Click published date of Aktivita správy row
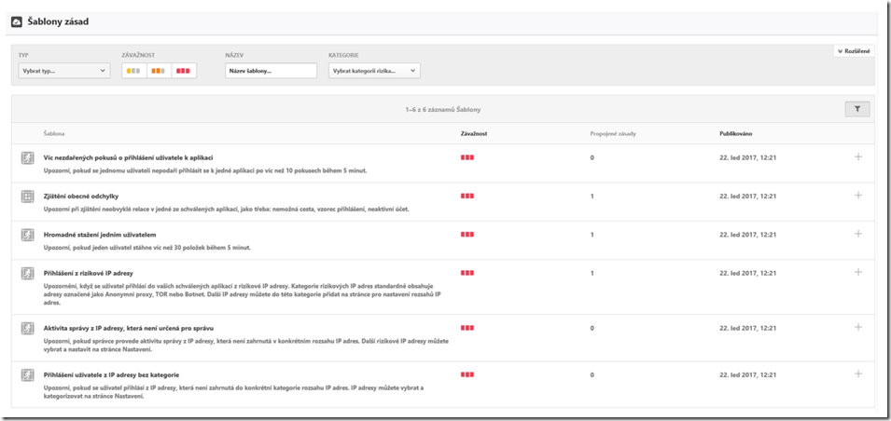This screenshot has height=421, width=891. [748, 328]
